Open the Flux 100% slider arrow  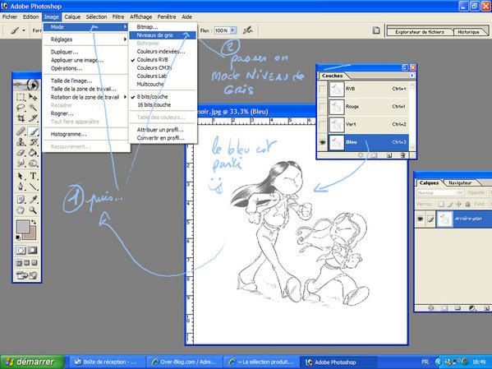pyautogui.click(x=232, y=30)
